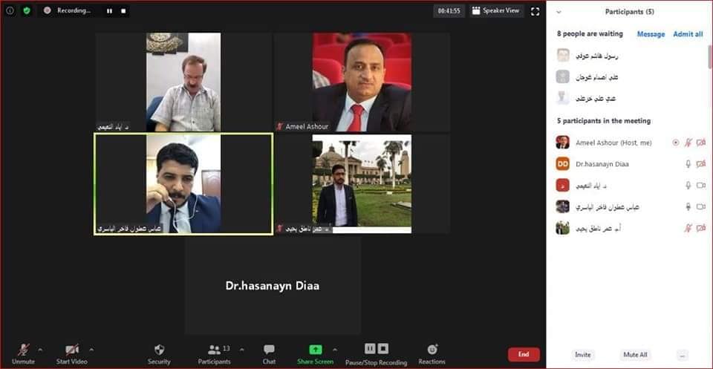
Task: Collapse the Participants panel using top chevron
Action: [x=559, y=12]
